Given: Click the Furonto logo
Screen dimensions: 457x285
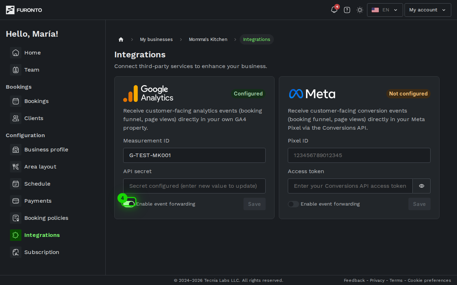Looking at the screenshot, I should click(24, 10).
